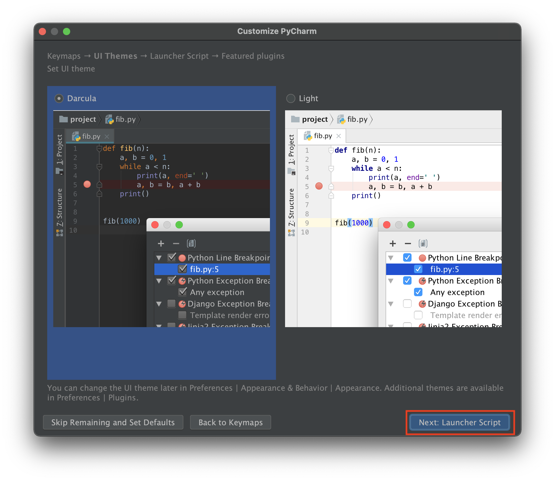Click Python Exception bolt icon in Darcula preview
Screen dimensions: 555x481
pyautogui.click(x=182, y=281)
